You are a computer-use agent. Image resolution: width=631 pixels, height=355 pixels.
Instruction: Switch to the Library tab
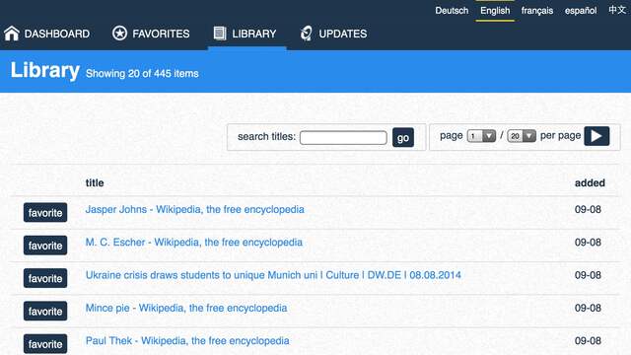pyautogui.click(x=245, y=34)
